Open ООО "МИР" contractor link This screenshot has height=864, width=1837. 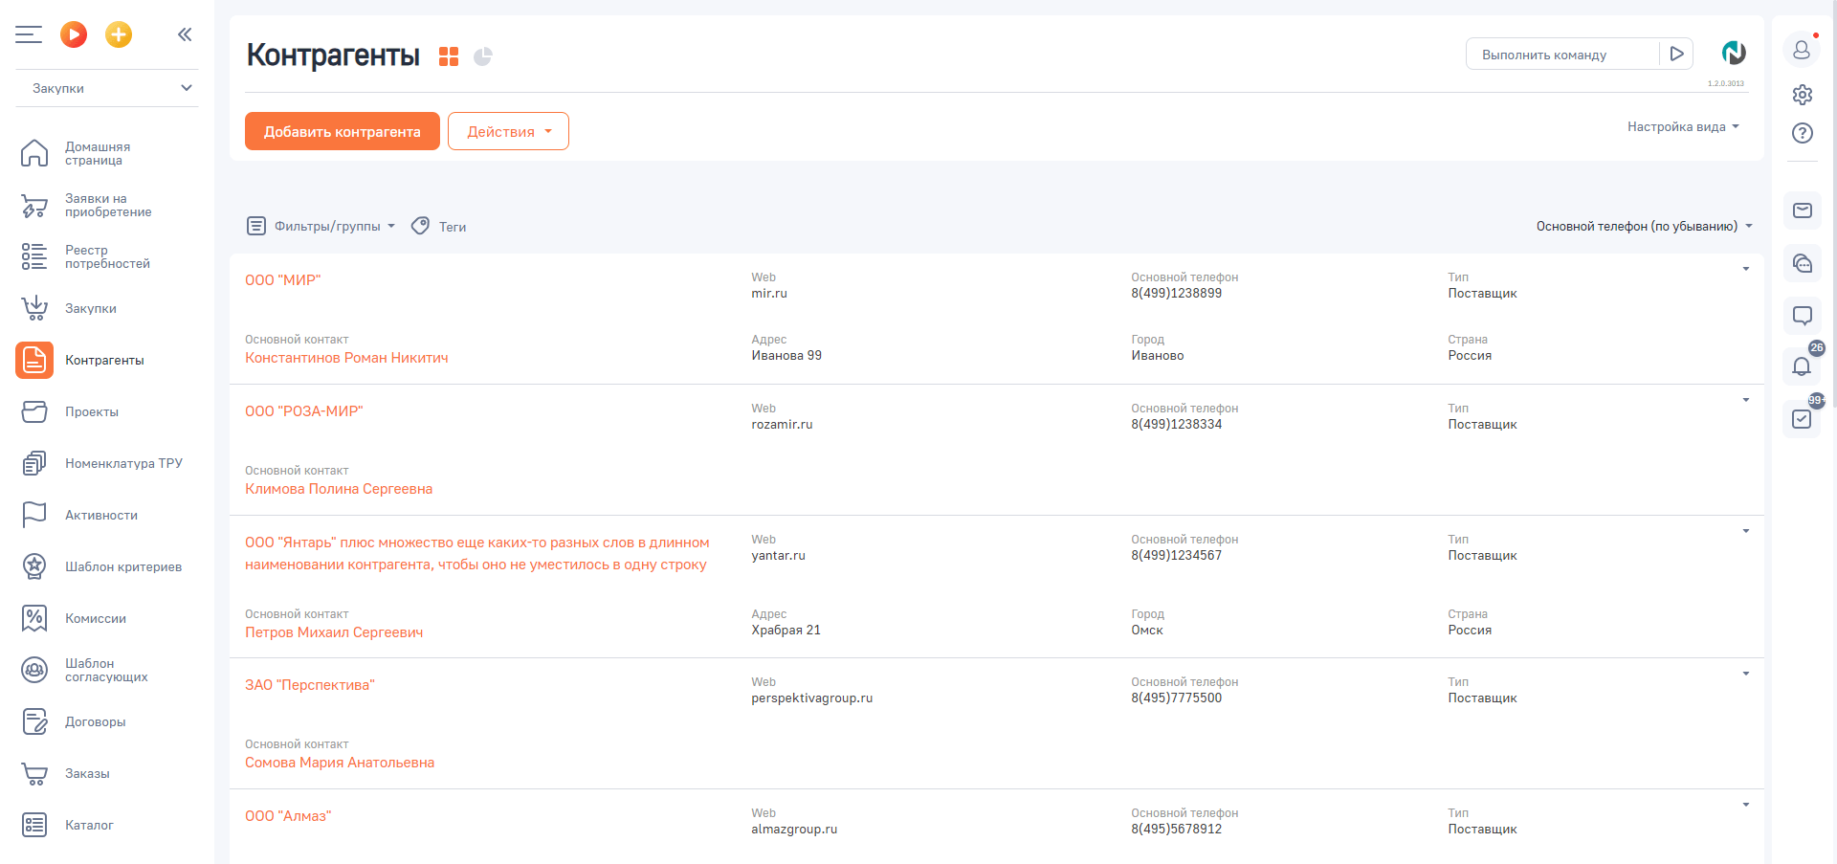(282, 280)
